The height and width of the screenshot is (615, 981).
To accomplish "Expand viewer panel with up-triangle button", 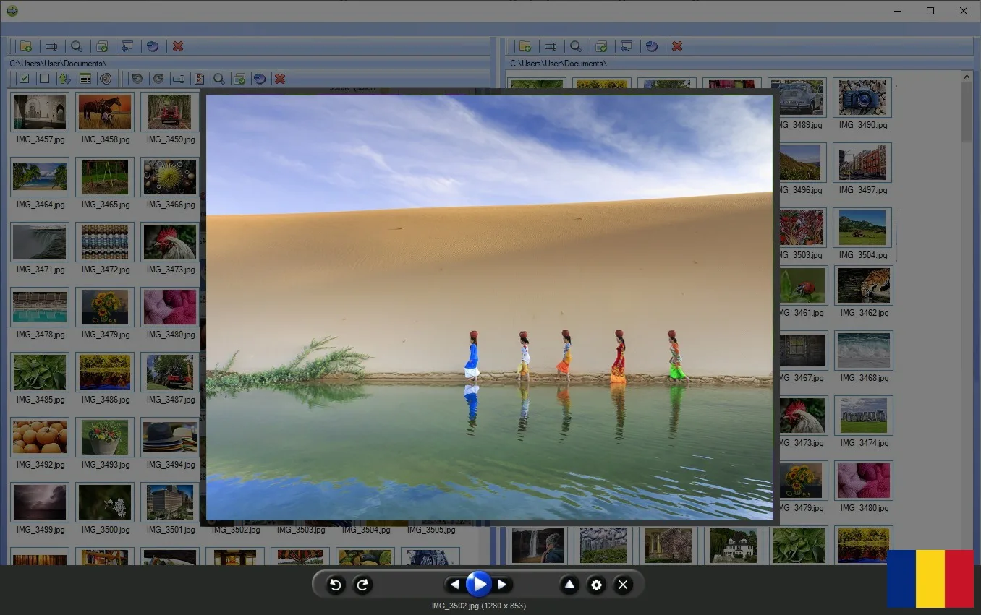I will tap(569, 585).
